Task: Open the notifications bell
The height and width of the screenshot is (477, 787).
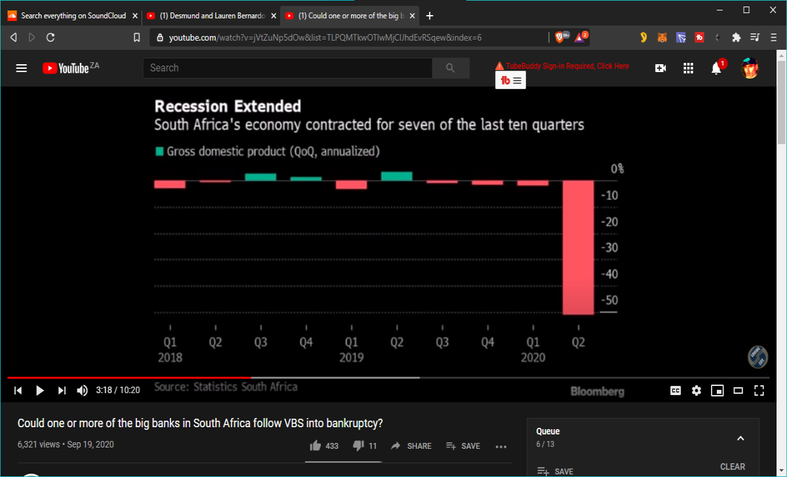Action: [717, 68]
